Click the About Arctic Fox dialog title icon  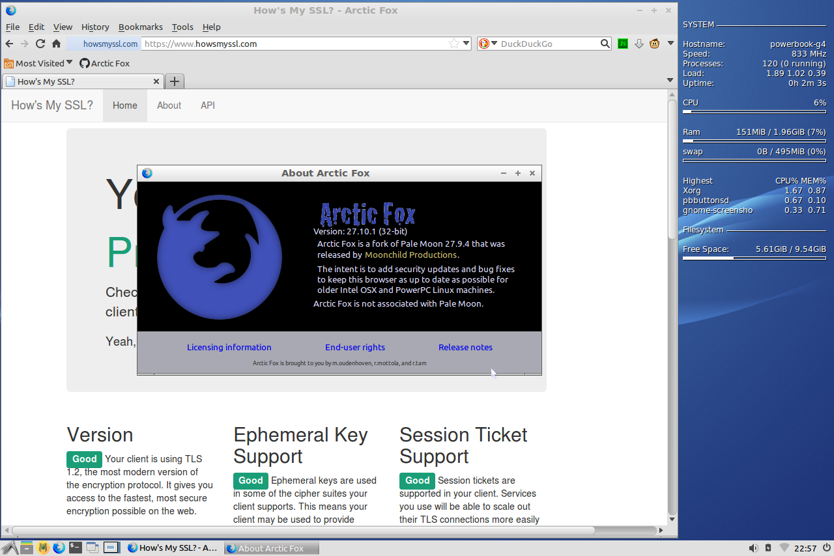[x=147, y=173]
